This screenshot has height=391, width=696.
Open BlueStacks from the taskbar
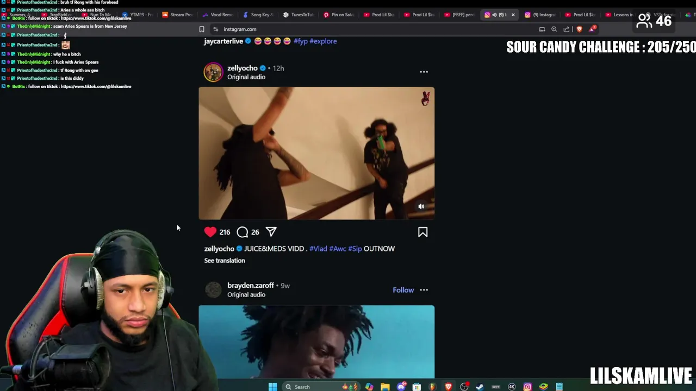pyautogui.click(x=543, y=387)
